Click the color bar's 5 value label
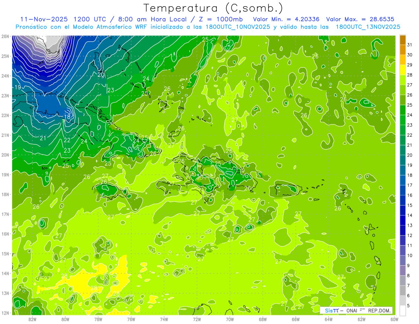419x324 pixels. pos(409,305)
